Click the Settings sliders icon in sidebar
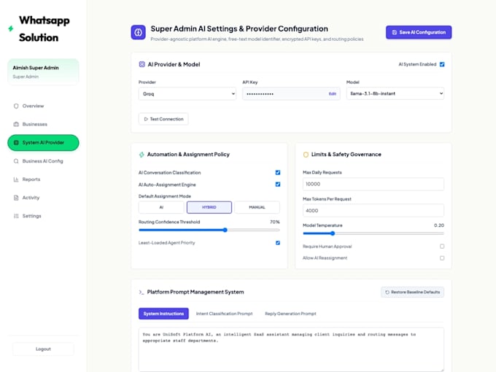Image resolution: width=496 pixels, height=372 pixels. point(16,216)
